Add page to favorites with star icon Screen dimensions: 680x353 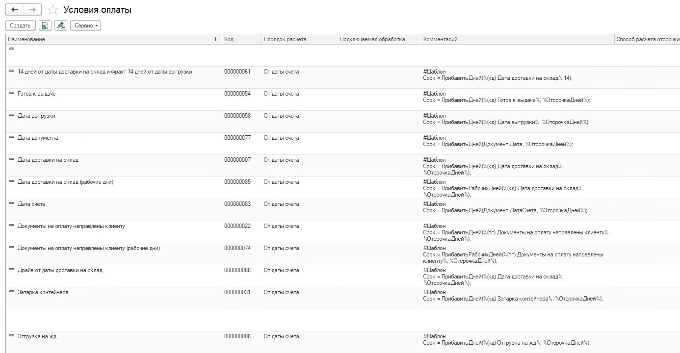coord(53,10)
